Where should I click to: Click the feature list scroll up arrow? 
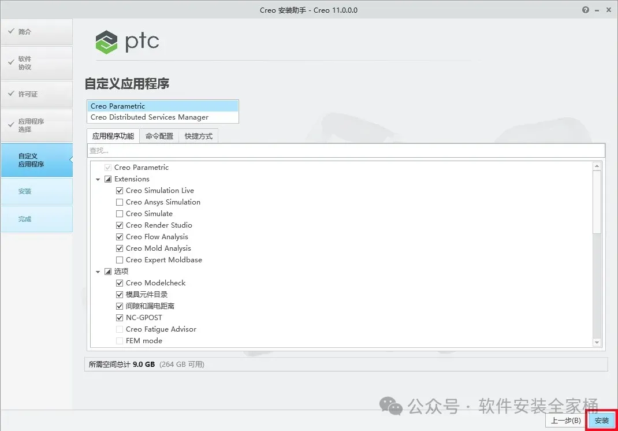[597, 166]
